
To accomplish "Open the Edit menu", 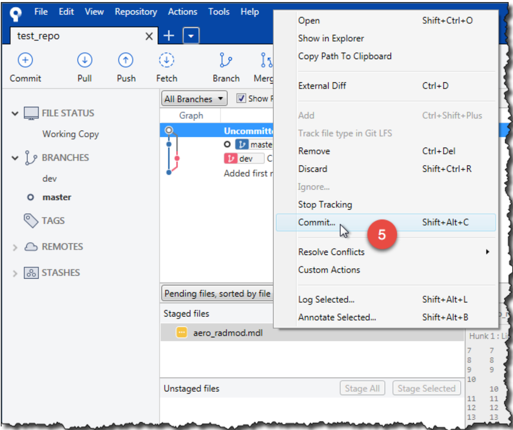I will (66, 12).
